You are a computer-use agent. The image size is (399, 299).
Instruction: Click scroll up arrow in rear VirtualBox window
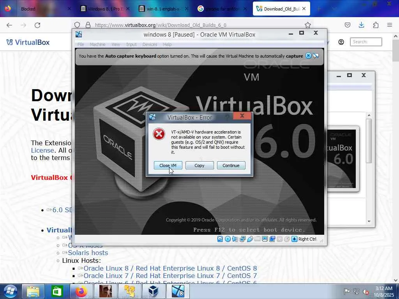click(369, 115)
